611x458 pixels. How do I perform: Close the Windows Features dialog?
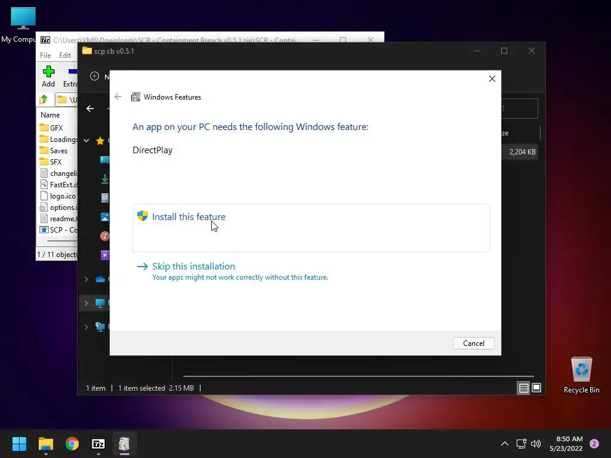(x=492, y=79)
